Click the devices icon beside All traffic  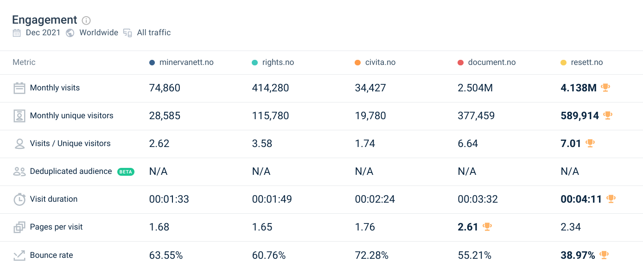pyautogui.click(x=127, y=33)
